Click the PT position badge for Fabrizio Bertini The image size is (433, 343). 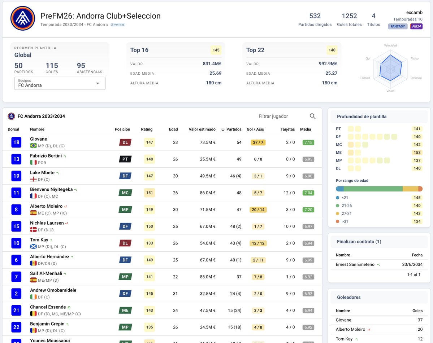click(x=125, y=159)
